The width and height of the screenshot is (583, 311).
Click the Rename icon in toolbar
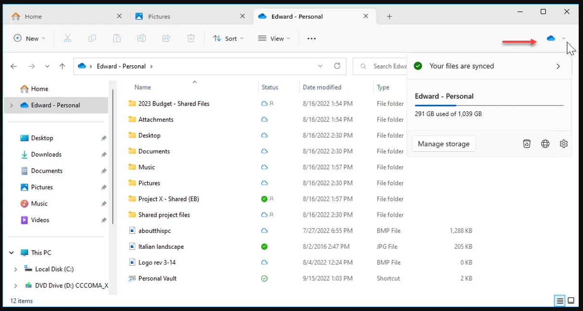coord(142,38)
